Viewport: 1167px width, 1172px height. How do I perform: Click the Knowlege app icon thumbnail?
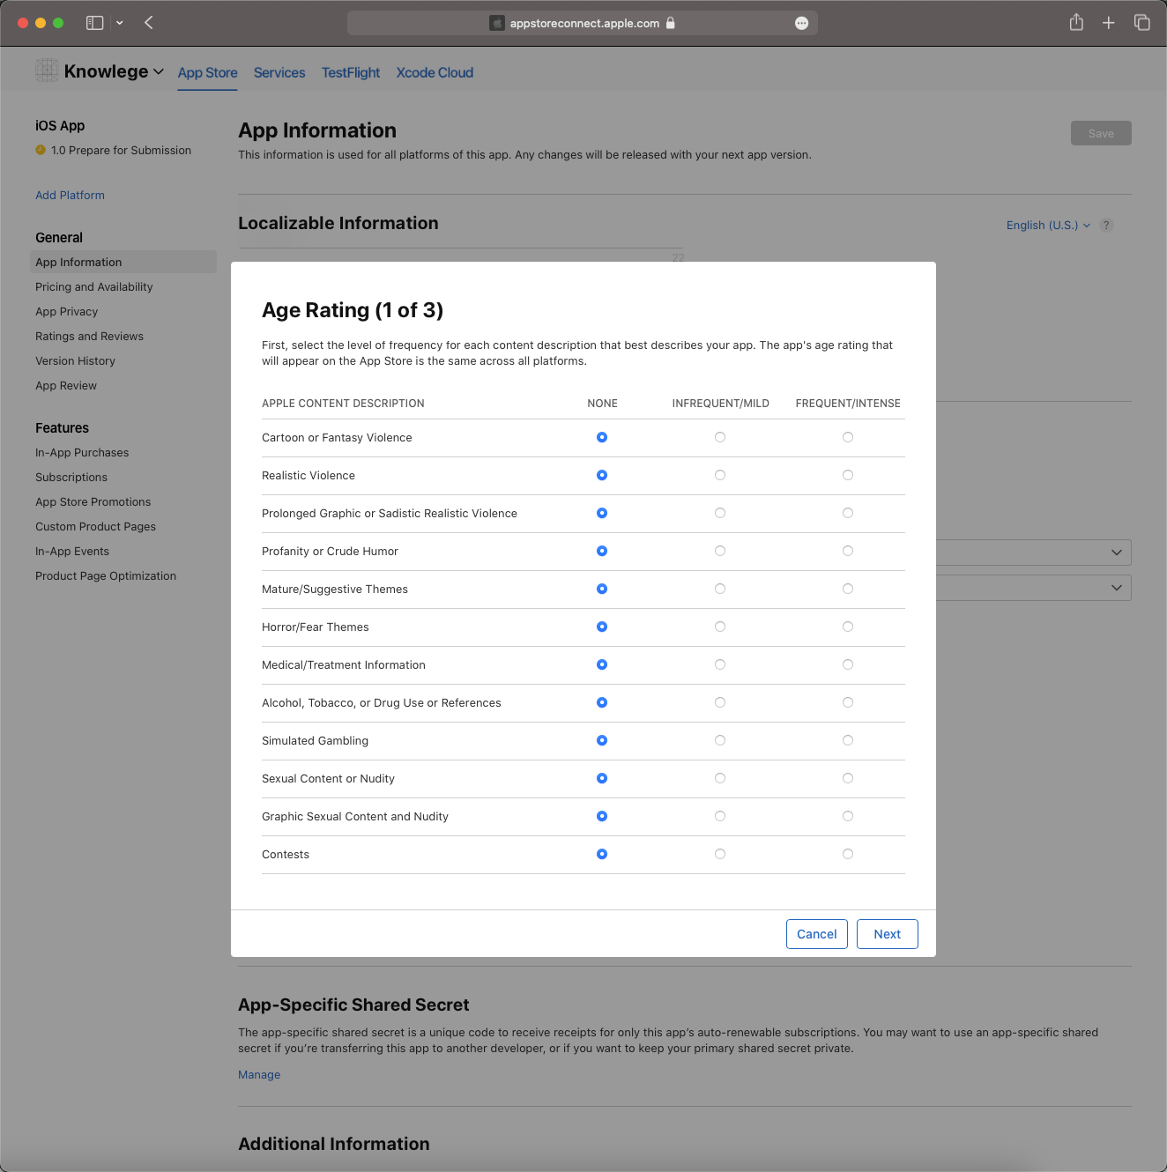click(47, 70)
